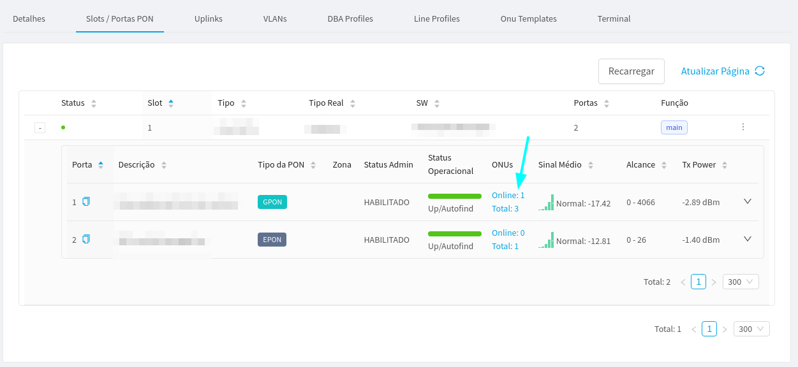This screenshot has width=798, height=367.
Task: Copy port 2 identifier icon
Action: click(x=86, y=239)
